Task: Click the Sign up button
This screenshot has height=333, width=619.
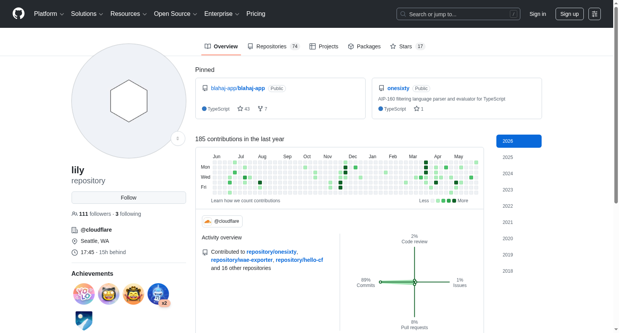Action: [x=569, y=14]
